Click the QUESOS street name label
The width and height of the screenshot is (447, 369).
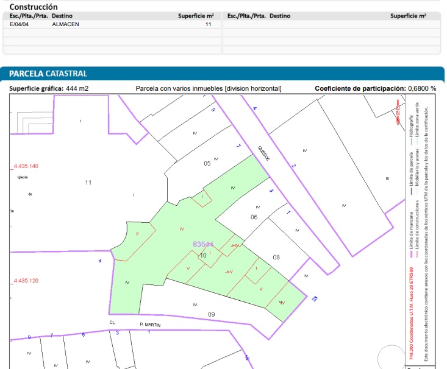tap(263, 152)
